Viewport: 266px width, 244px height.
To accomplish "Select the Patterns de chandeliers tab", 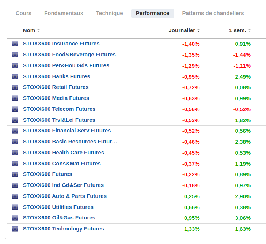I will point(213,13).
